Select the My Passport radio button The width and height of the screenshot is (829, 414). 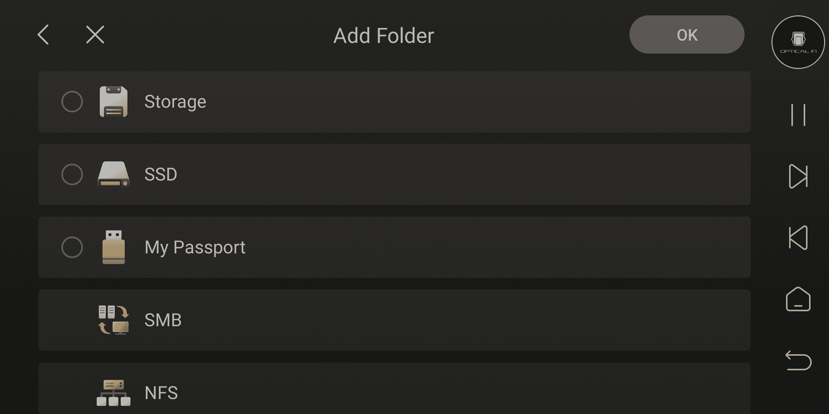click(72, 247)
